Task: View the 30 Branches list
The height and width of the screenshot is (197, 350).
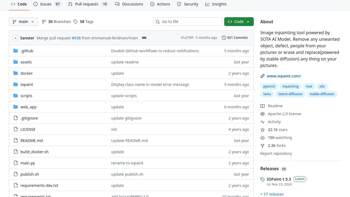Action: (x=56, y=22)
